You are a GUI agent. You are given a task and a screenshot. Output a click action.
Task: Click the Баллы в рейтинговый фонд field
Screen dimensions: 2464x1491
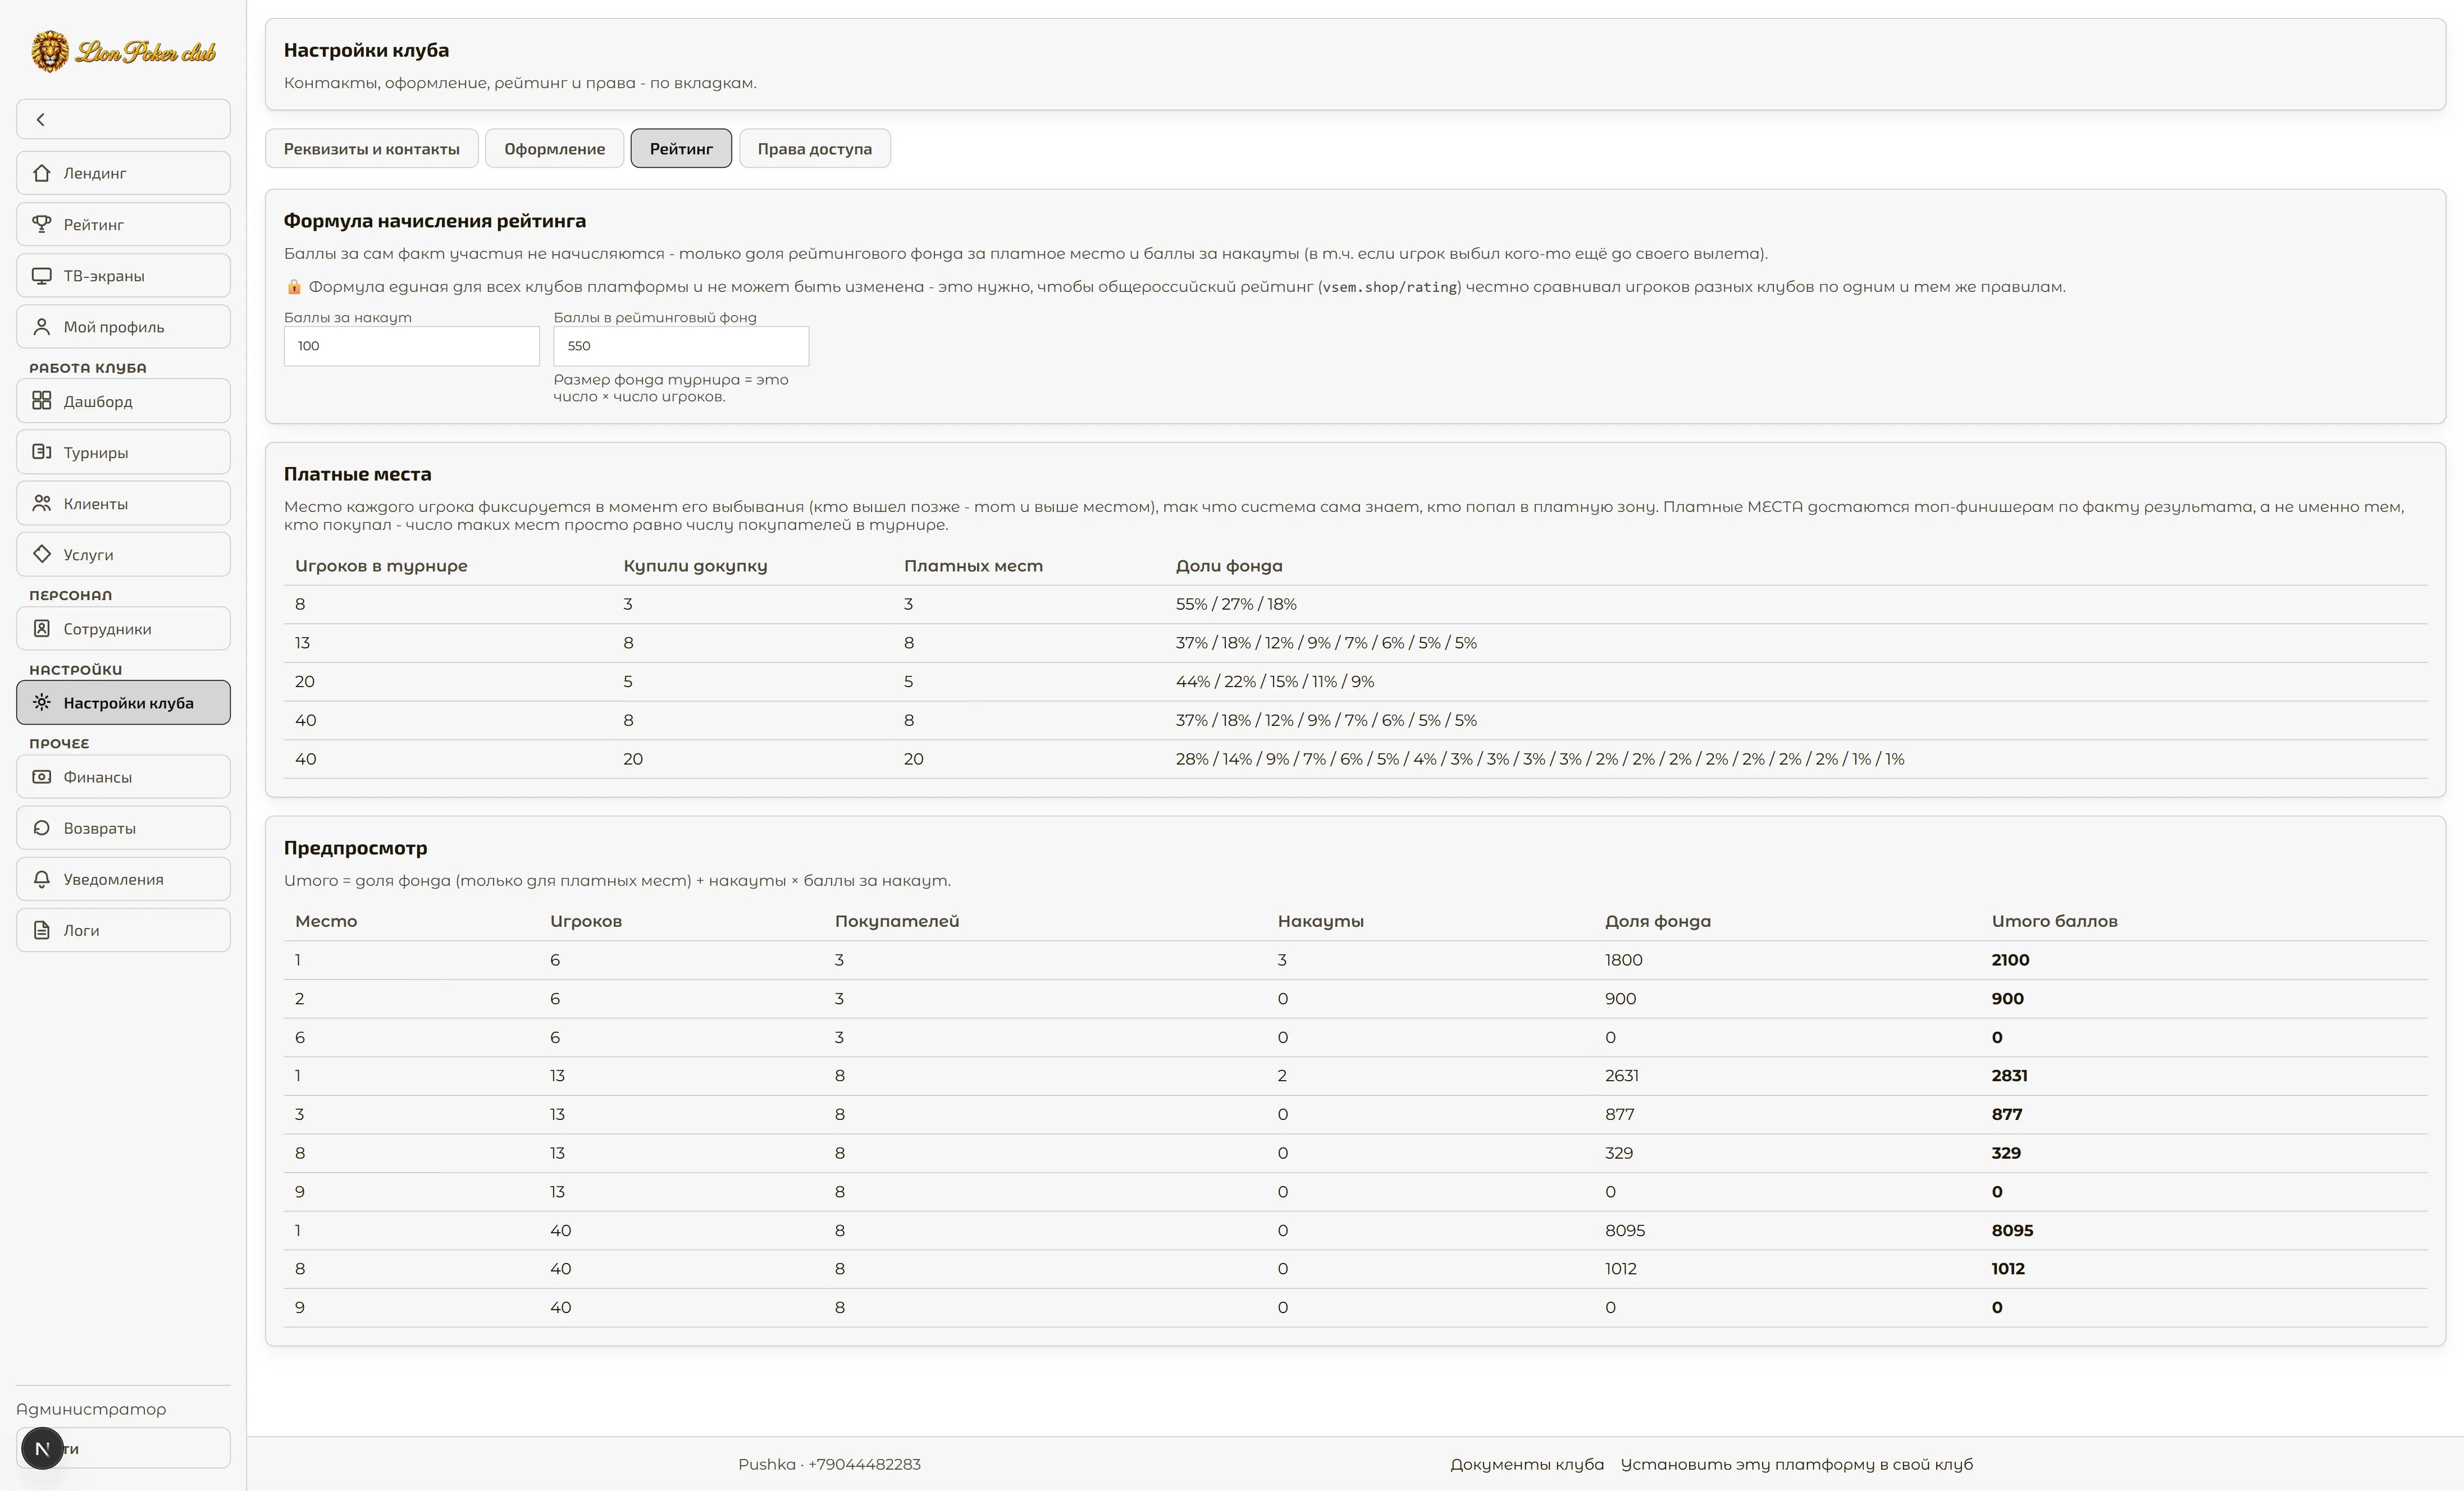tap(681, 346)
